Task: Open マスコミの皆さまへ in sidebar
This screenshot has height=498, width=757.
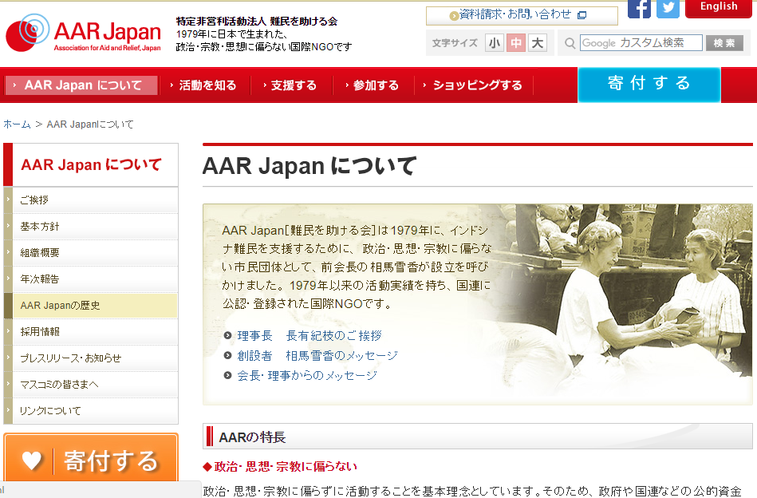Action: coord(91,385)
